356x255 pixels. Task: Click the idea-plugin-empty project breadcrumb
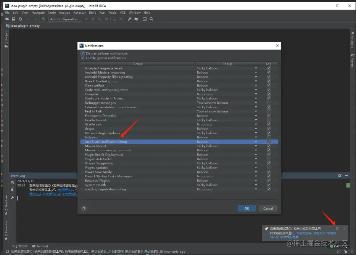point(23,26)
